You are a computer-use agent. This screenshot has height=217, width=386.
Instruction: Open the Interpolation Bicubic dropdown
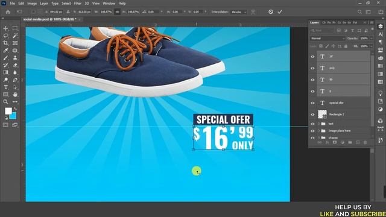(239, 12)
